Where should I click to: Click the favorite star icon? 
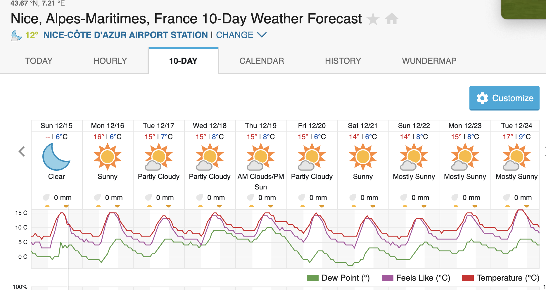pos(373,19)
